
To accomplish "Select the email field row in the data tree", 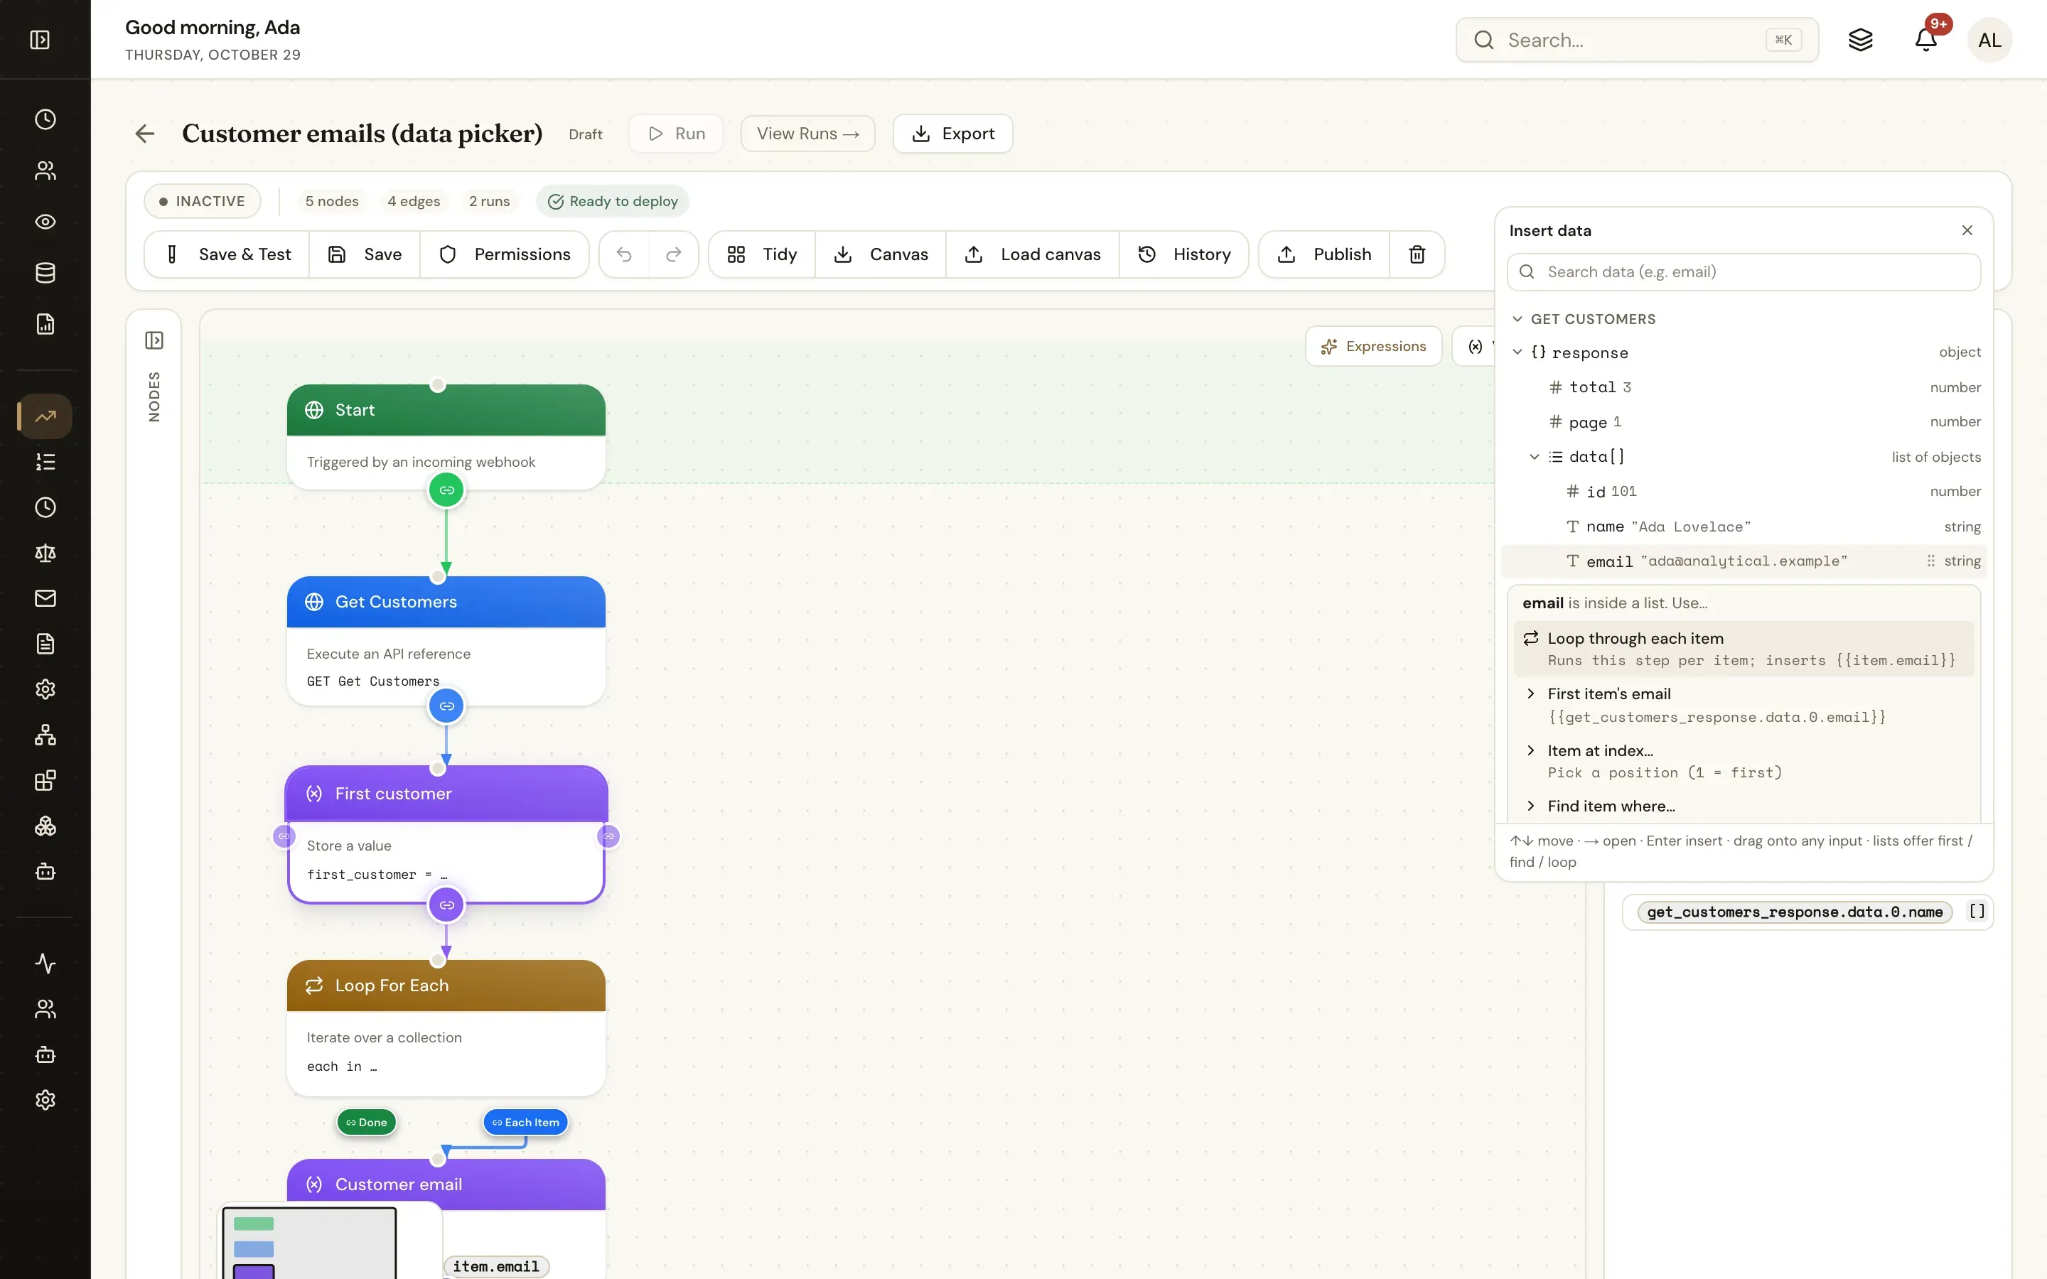I will 1744,561.
